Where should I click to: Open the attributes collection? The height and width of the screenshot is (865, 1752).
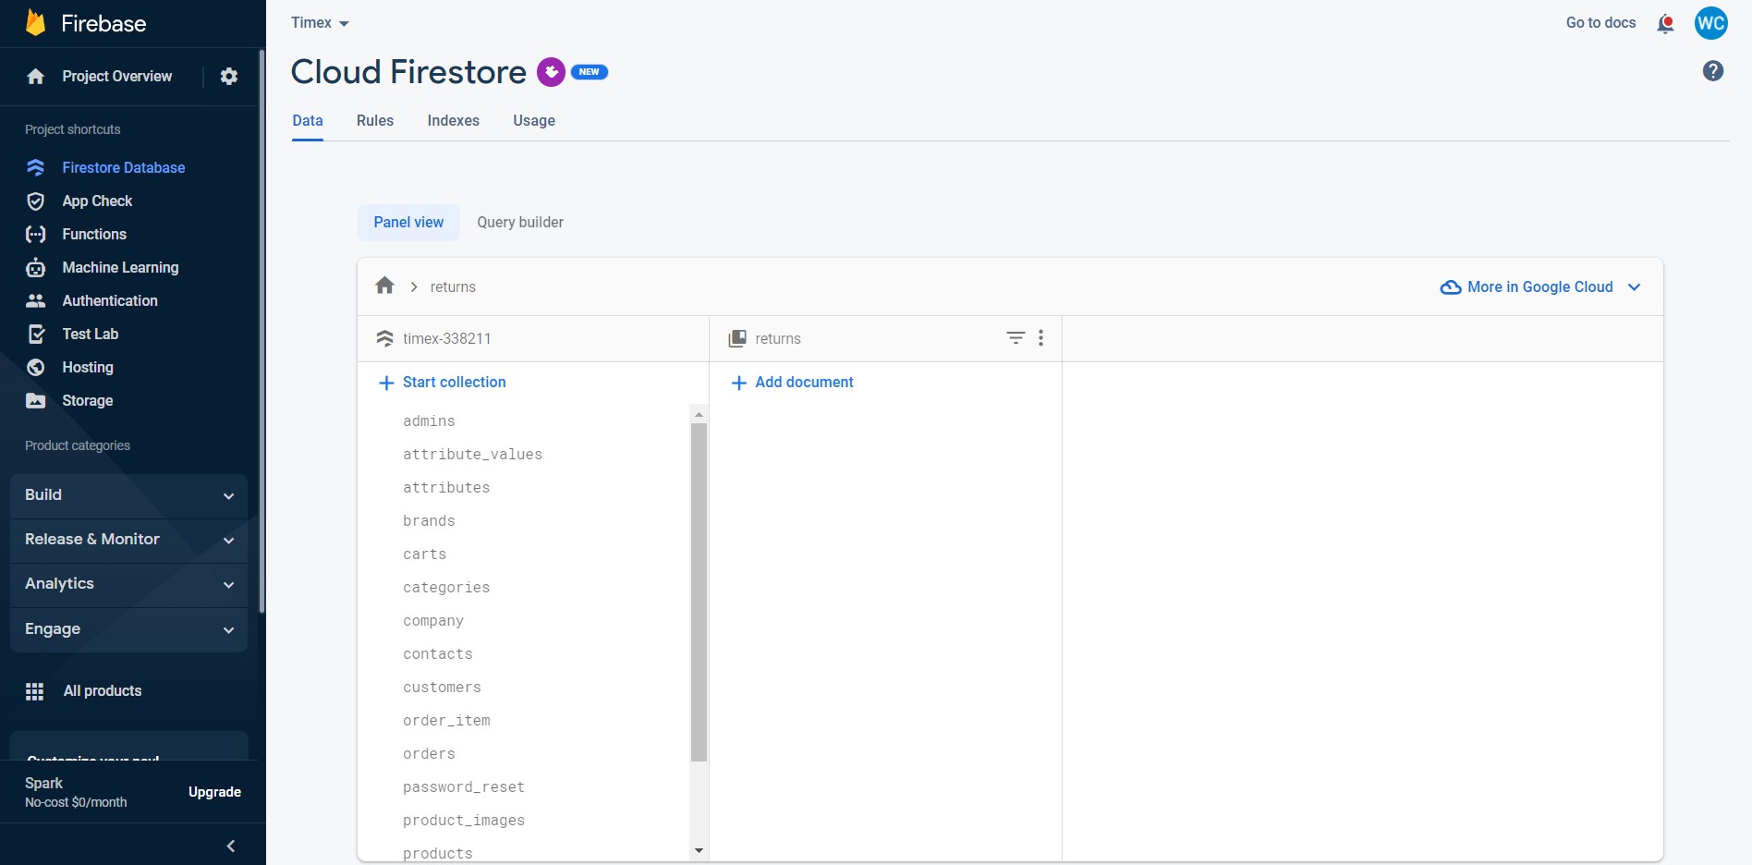[446, 488]
